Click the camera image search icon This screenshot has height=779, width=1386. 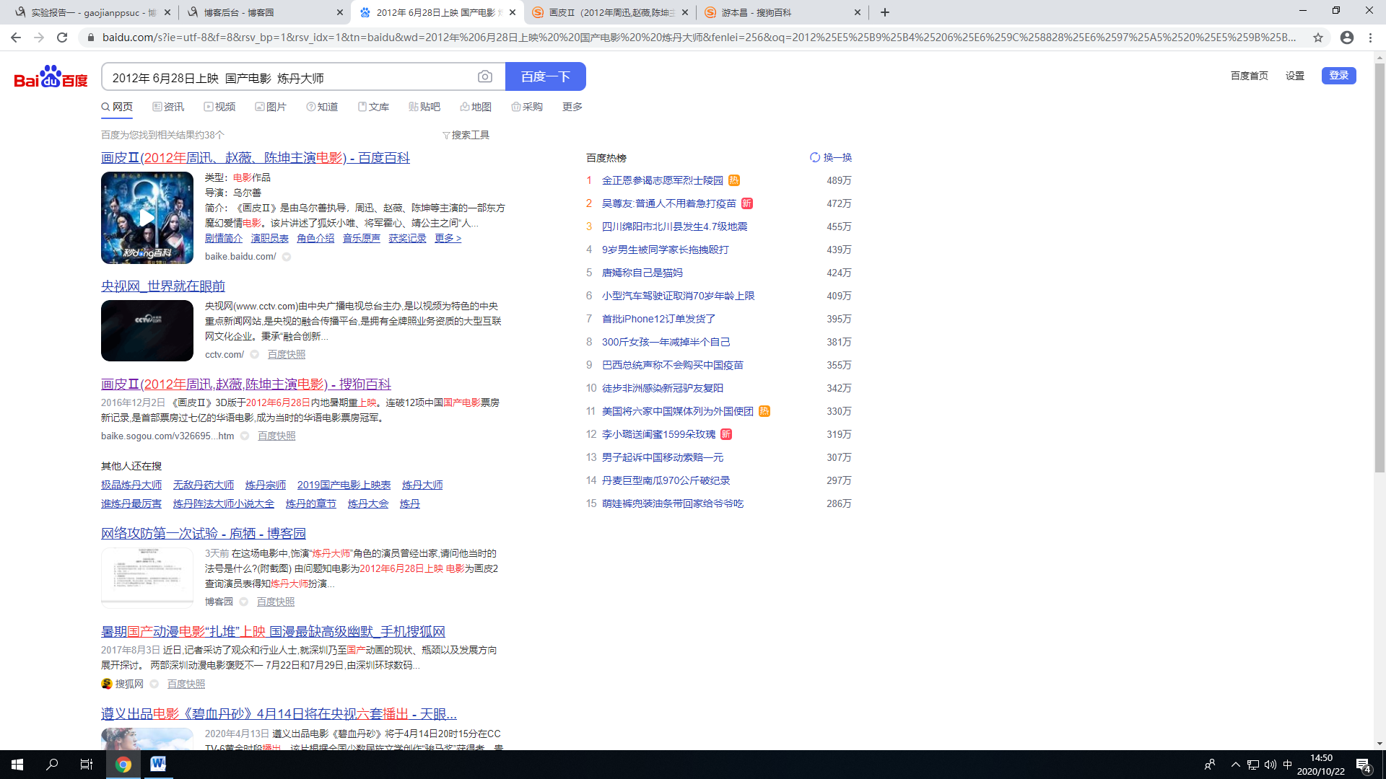point(485,76)
